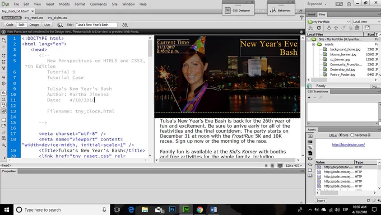Click the Get Files down-arrow icon

click(329, 28)
